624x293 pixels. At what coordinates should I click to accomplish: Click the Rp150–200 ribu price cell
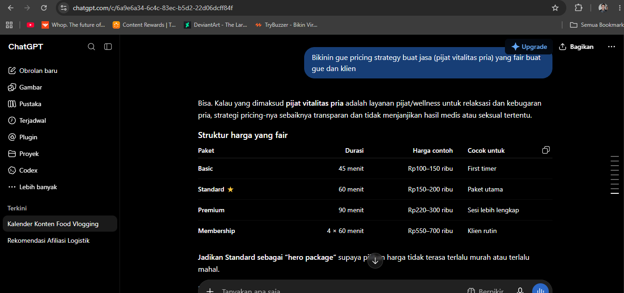click(x=430, y=189)
